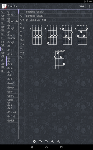Choose root note D# Eb

[3, 28]
